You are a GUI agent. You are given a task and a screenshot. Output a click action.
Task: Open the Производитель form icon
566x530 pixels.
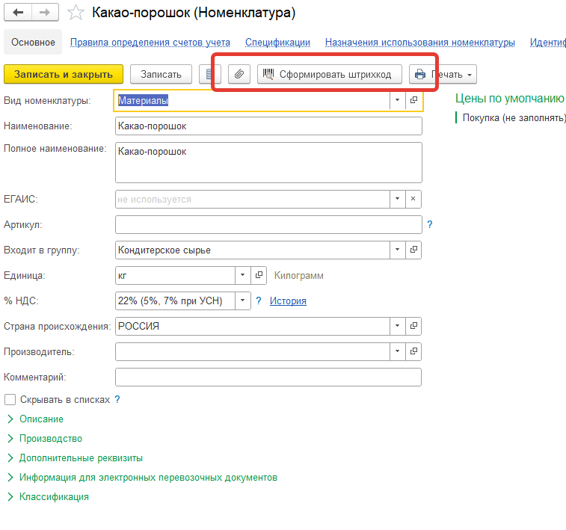coord(413,351)
